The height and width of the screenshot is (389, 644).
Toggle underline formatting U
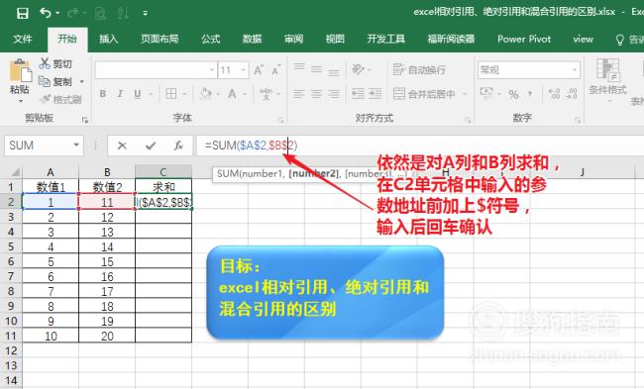point(137,94)
